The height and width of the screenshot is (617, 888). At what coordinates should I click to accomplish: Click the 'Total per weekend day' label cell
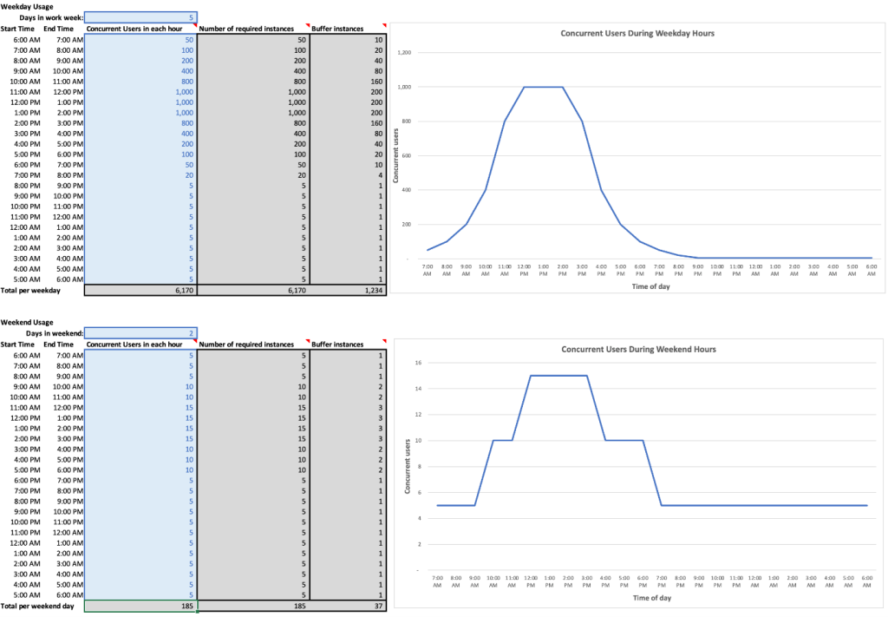pyautogui.click(x=37, y=606)
